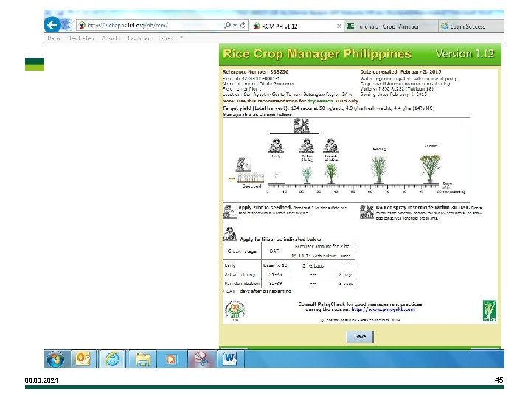Click the seedbed farmer icon
The width and height of the screenshot is (531, 398).
tap(243, 165)
